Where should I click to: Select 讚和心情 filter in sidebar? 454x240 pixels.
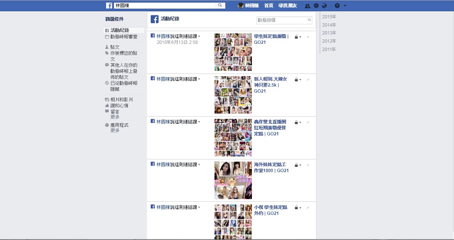point(119,106)
